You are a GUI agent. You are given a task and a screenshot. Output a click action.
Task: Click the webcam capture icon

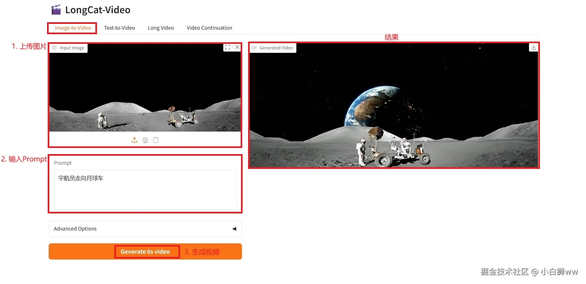pos(145,140)
